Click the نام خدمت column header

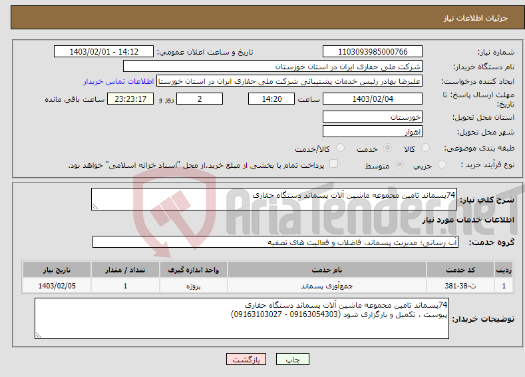(x=327, y=270)
